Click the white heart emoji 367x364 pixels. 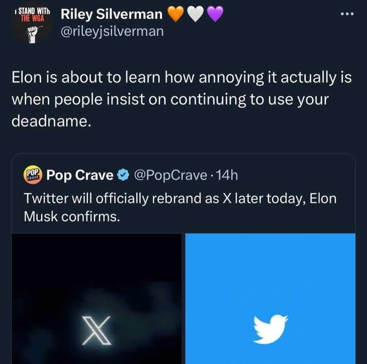click(x=195, y=14)
